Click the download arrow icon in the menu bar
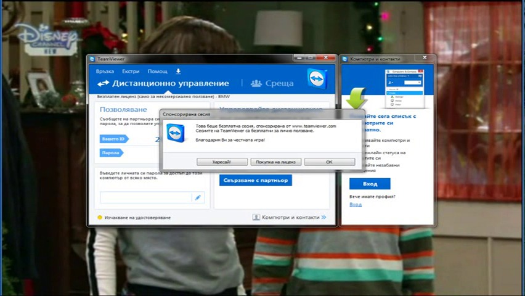Viewport: 525px width, 296px height. pos(178,72)
